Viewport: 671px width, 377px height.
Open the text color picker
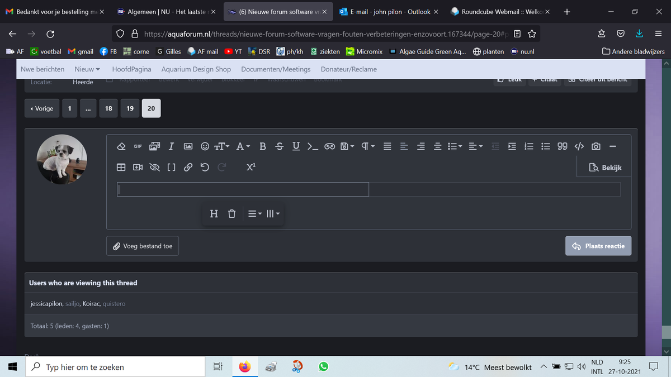click(x=243, y=146)
